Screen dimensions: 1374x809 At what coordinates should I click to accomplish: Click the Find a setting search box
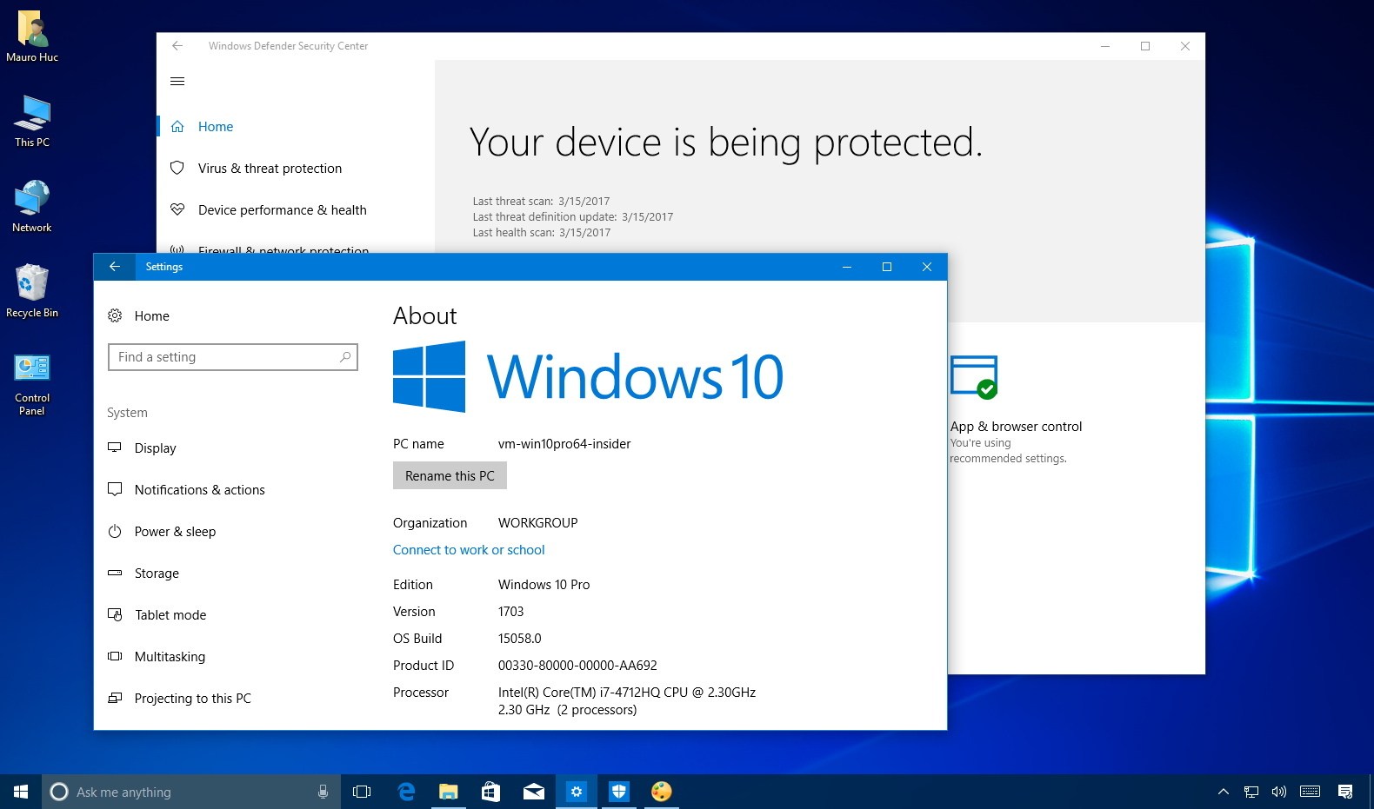233,357
